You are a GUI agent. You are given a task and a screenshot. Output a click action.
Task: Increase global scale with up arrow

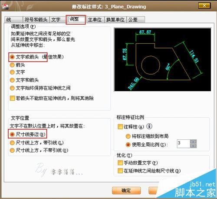point(193,141)
